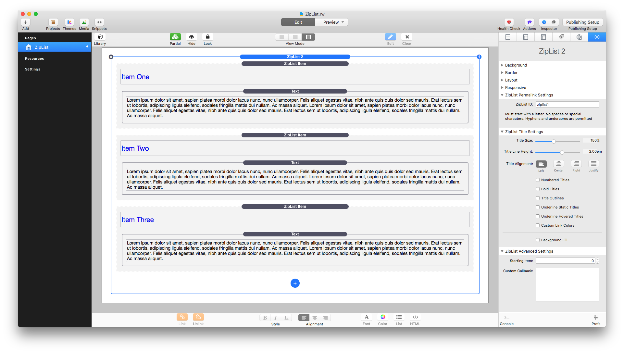Click the HTML formatting icon
The image size is (624, 353).
[x=415, y=317]
